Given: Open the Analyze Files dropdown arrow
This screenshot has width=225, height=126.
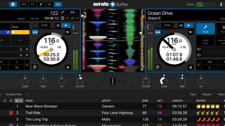Looking at the screenshot, I should click(x=27, y=94).
